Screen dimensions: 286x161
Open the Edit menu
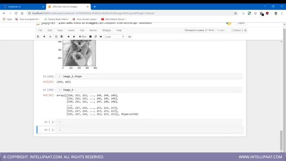click(x=50, y=30)
